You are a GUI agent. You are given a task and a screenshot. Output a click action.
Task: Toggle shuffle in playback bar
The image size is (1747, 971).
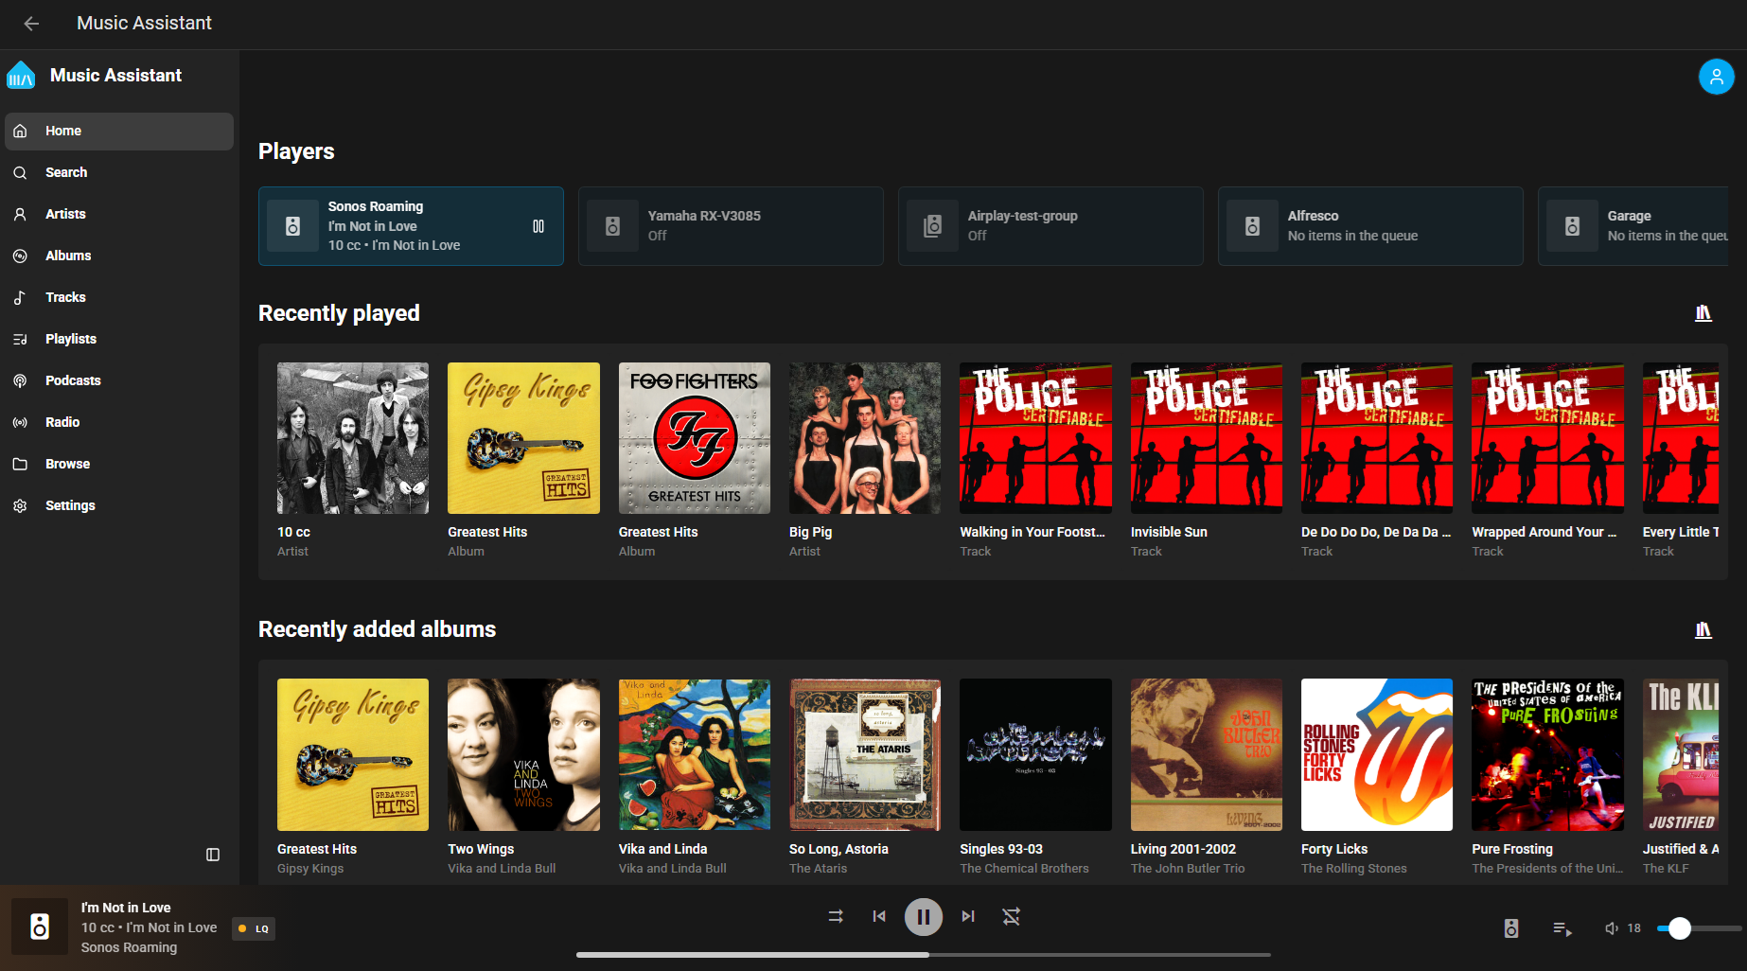click(836, 916)
